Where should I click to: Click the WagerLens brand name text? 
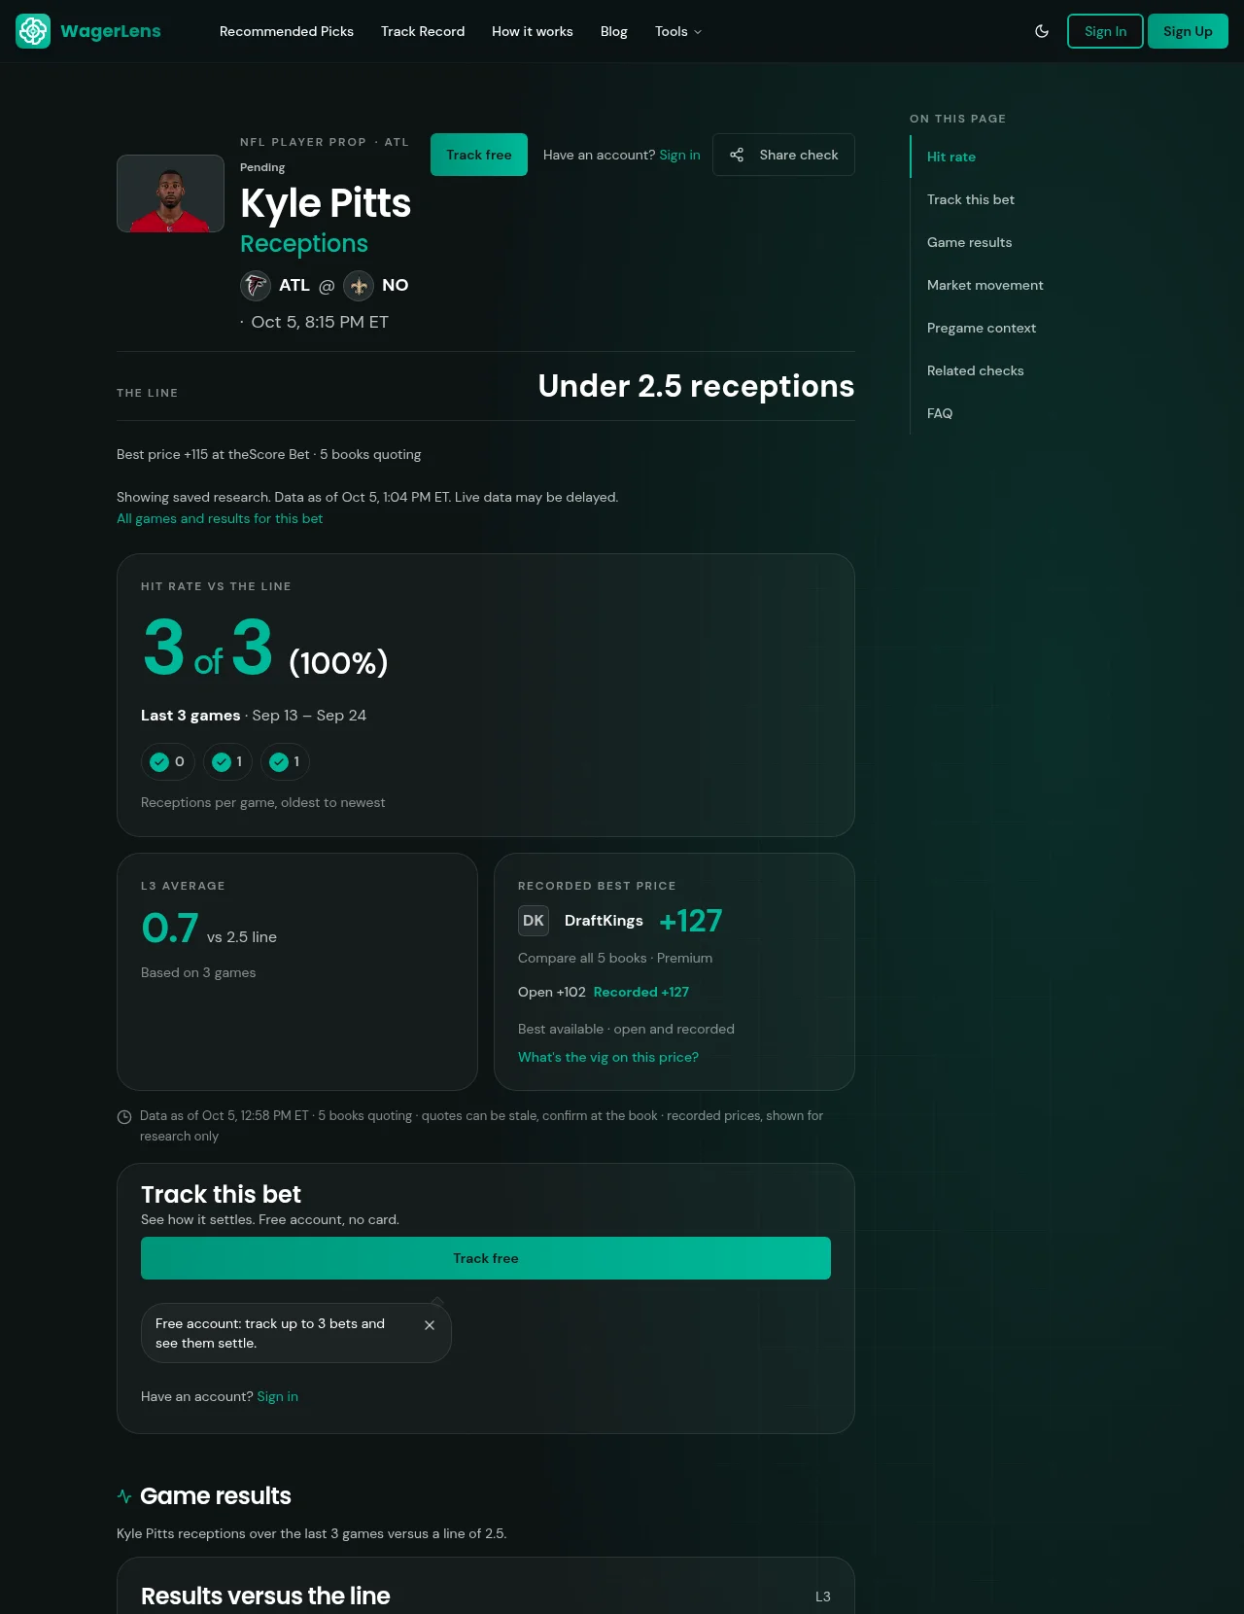[111, 31]
